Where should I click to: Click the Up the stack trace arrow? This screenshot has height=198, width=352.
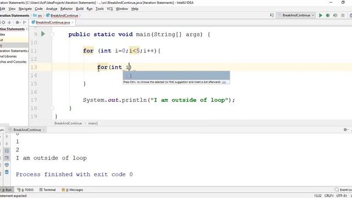tap(7, 136)
